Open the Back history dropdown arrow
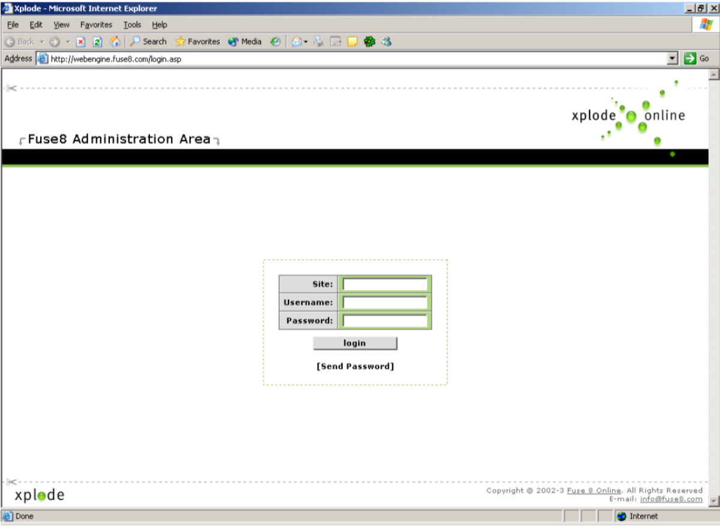The height and width of the screenshot is (527, 720). coord(42,42)
